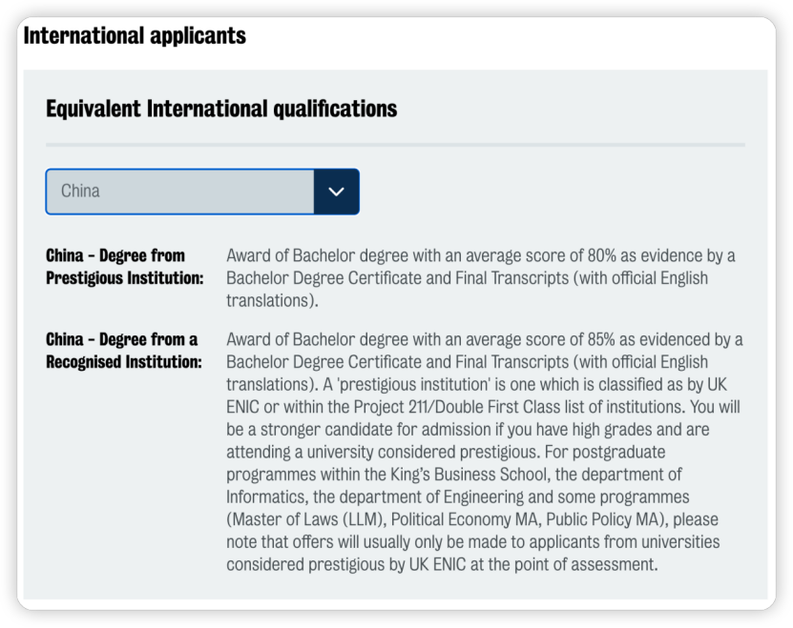Click the divider line under qualifications heading
793x628 pixels.
point(395,145)
